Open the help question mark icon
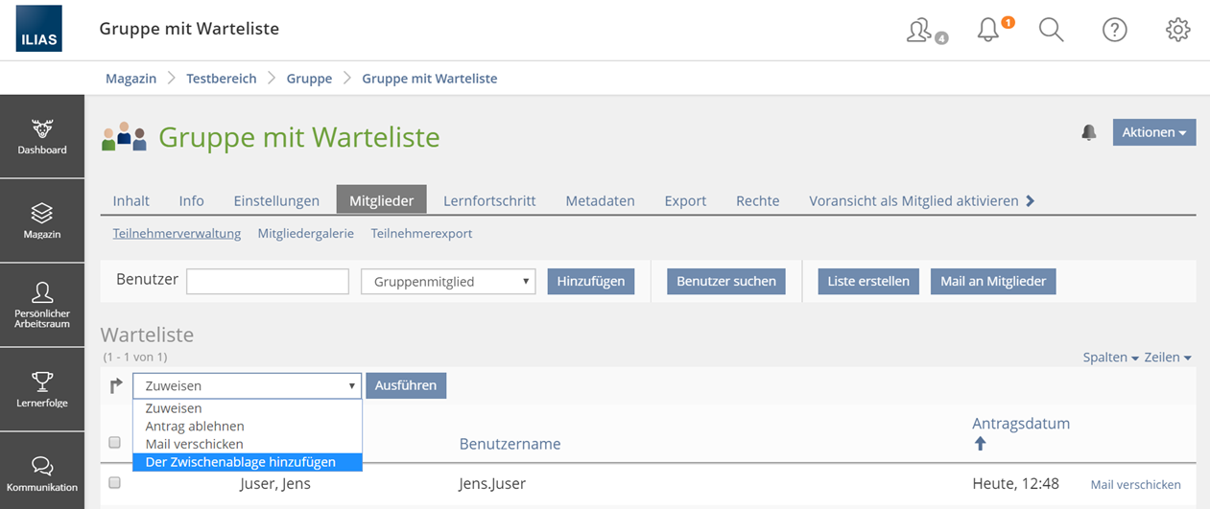This screenshot has height=509, width=1210. coord(1114,30)
